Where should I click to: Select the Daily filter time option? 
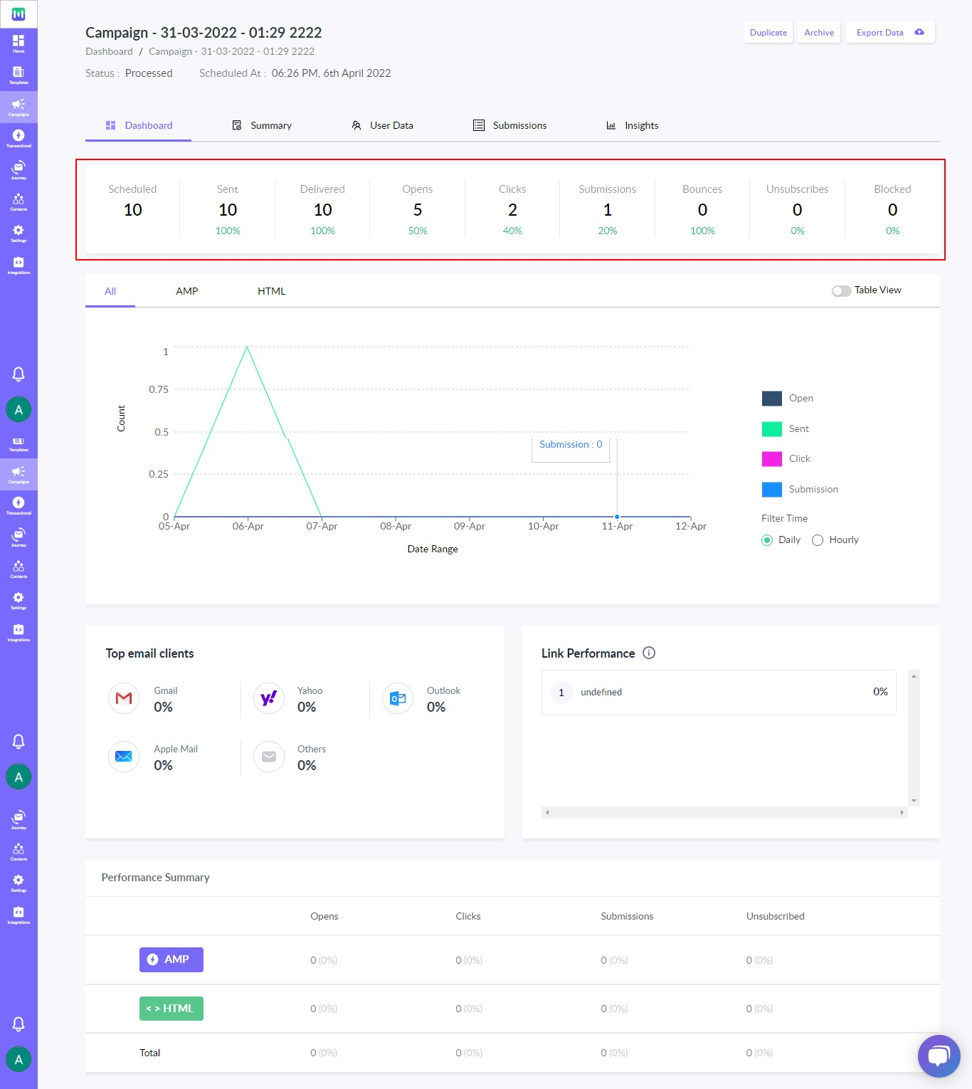(767, 540)
